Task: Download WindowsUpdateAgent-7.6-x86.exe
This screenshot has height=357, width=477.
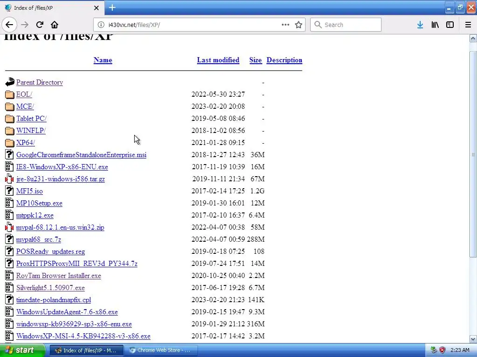Action: point(67,312)
